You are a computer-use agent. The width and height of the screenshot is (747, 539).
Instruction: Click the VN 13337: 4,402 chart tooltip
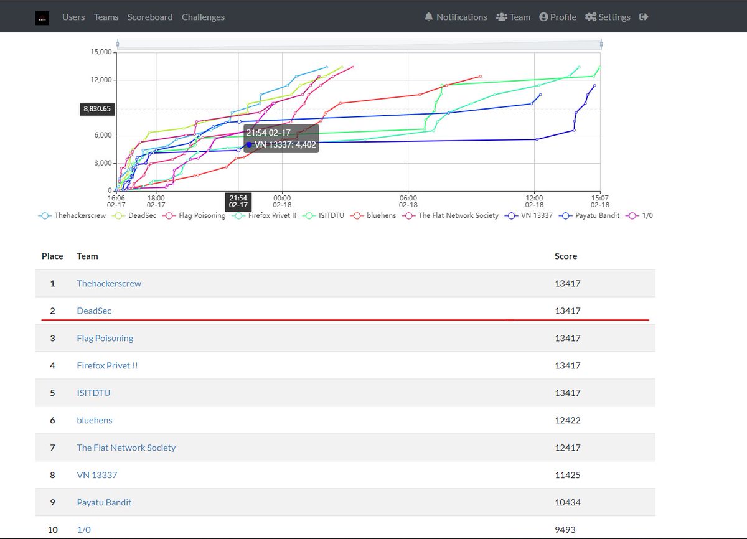tap(280, 139)
